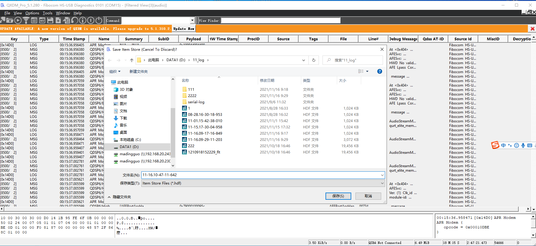Screen dimensions: 536x246
Task: Toggle Chinese/English input mode on IME bar
Action: [503, 145]
